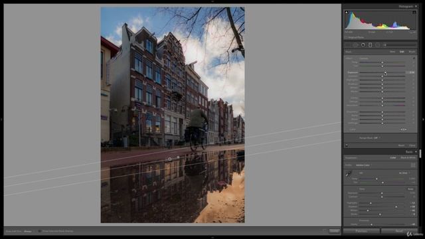Viewport: 425px width, 239px height.
Task: Click the Basic Highlights slider handle
Action: coord(371,203)
